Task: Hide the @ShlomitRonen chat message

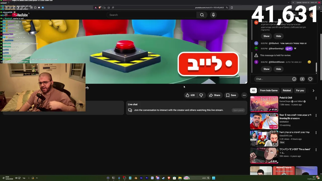Action: (278, 69)
